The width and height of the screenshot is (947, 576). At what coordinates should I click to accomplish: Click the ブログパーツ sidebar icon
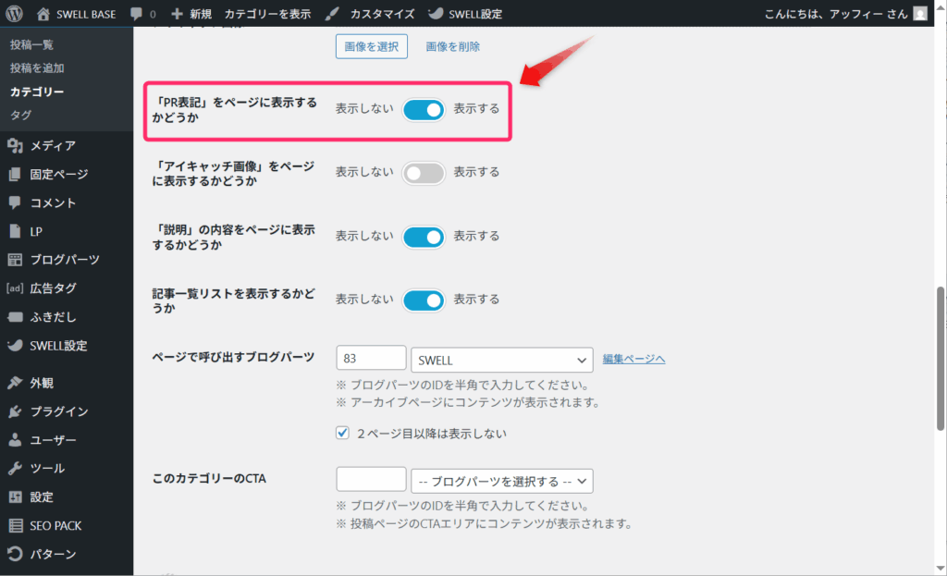pyautogui.click(x=15, y=260)
